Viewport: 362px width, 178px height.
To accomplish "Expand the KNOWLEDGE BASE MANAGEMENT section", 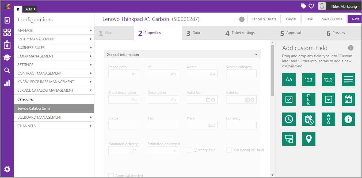I will (x=54, y=82).
